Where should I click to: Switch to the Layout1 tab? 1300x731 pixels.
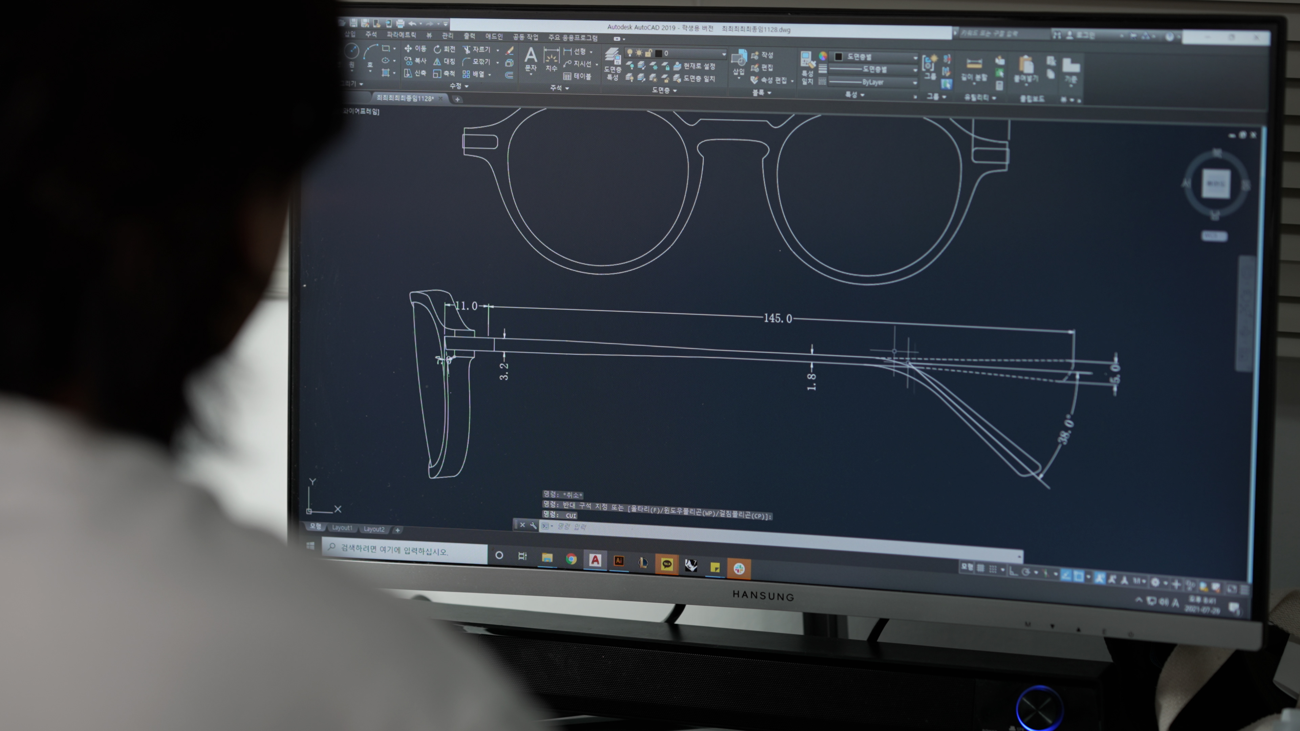pos(342,528)
